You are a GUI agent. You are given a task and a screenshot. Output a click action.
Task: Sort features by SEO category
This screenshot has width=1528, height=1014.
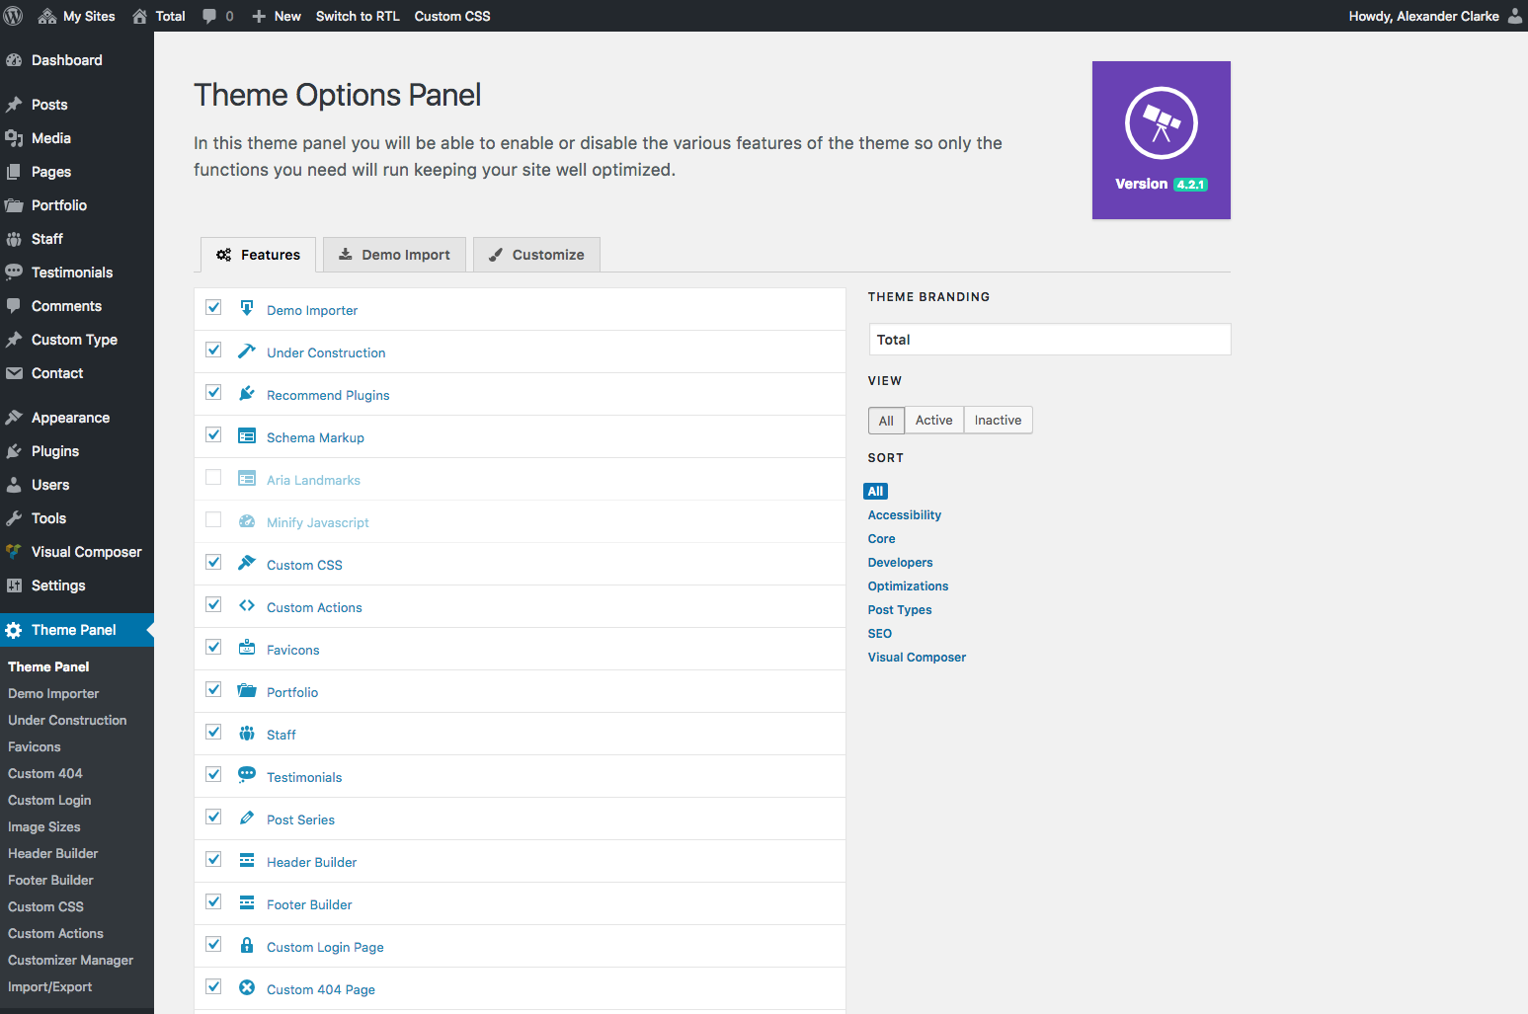[879, 633]
